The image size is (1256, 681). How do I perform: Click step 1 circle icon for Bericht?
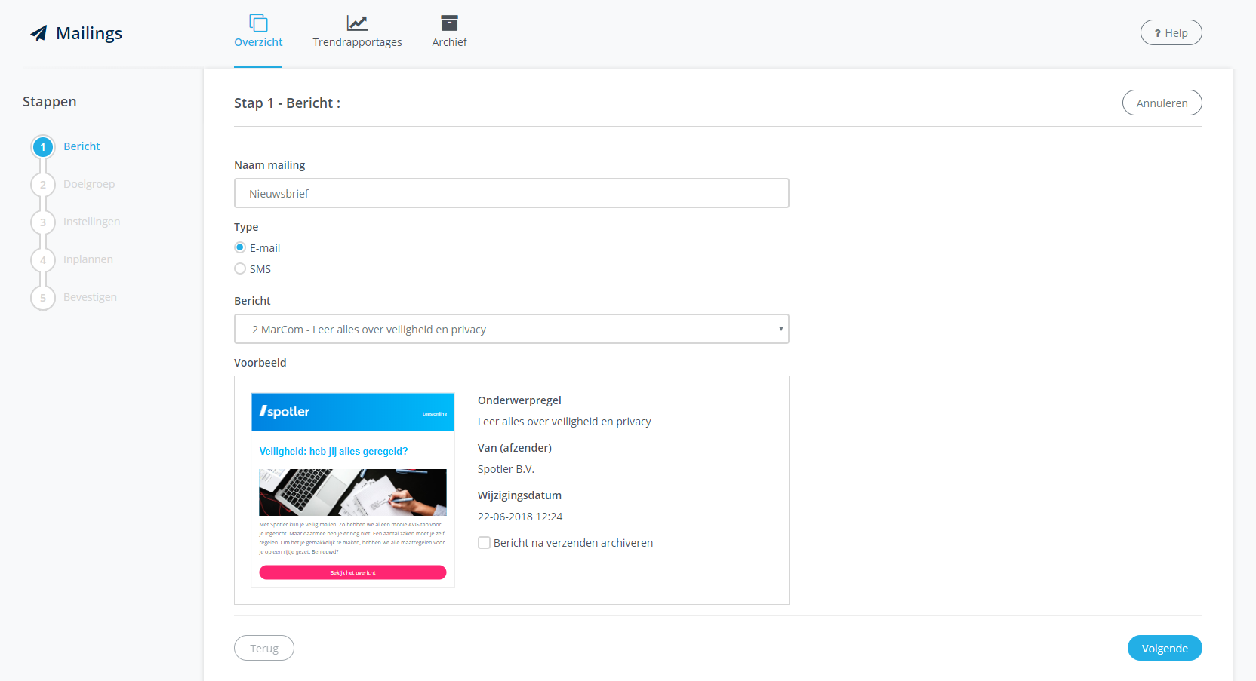(x=43, y=147)
